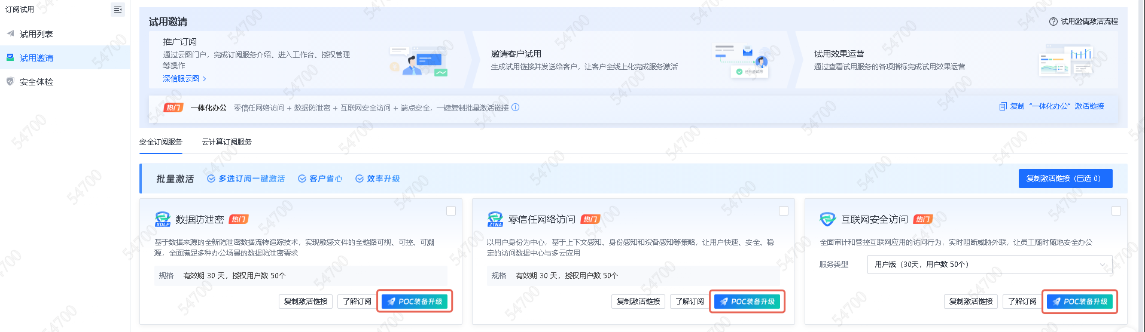1145x332 pixels.
Task: Click the 试用列表 paper plane icon
Action: [x=10, y=34]
